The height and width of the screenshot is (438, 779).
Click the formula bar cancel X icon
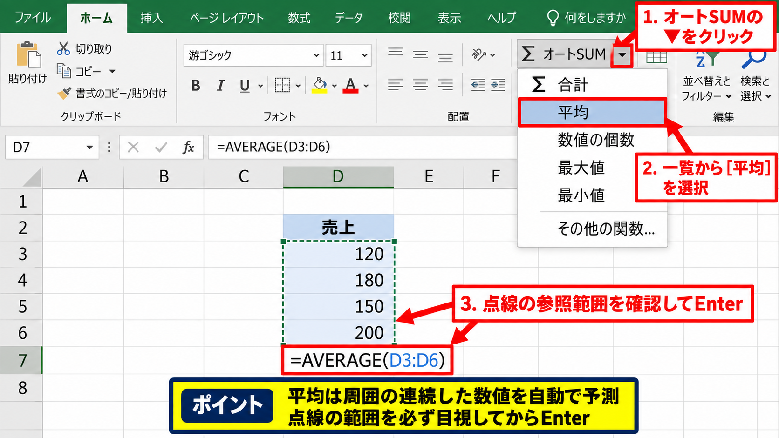[133, 148]
